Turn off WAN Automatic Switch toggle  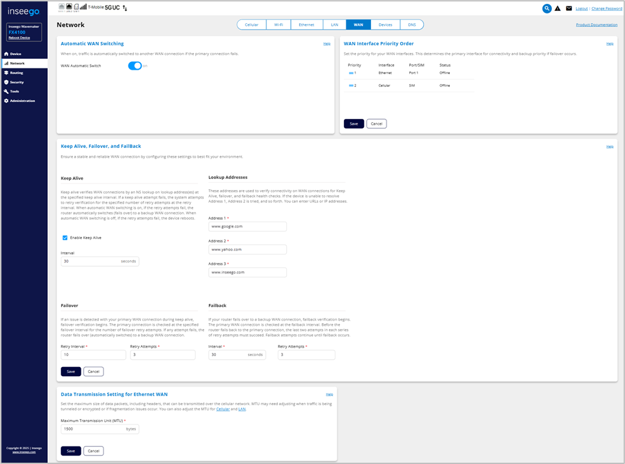pyautogui.click(x=134, y=66)
